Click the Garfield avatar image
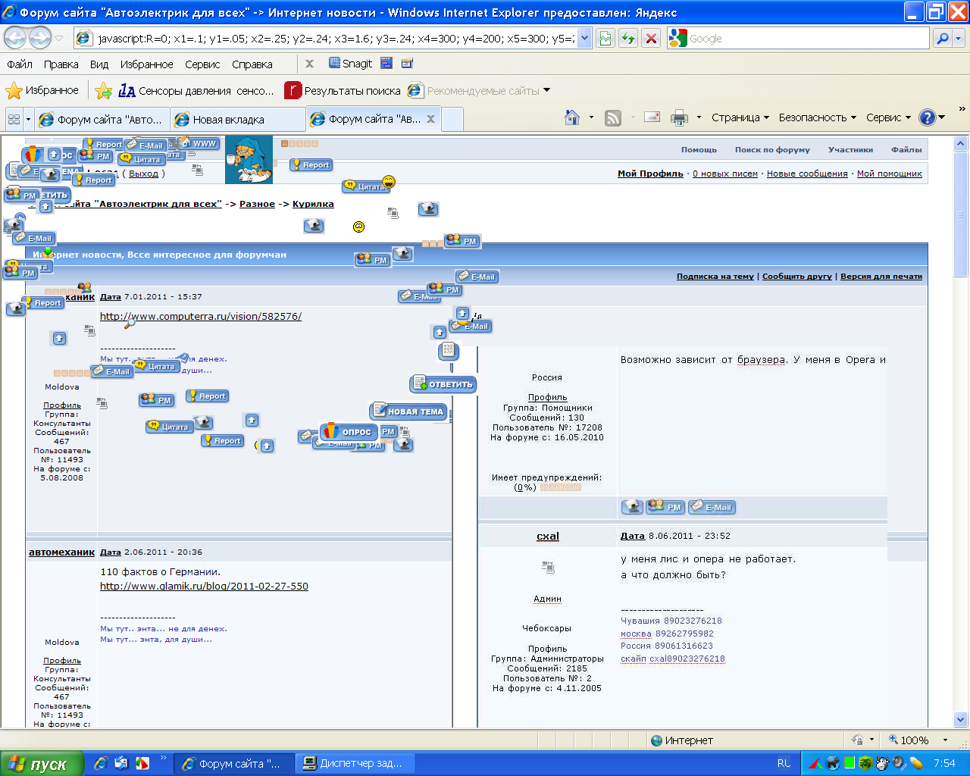This screenshot has width=970, height=776. tap(249, 160)
